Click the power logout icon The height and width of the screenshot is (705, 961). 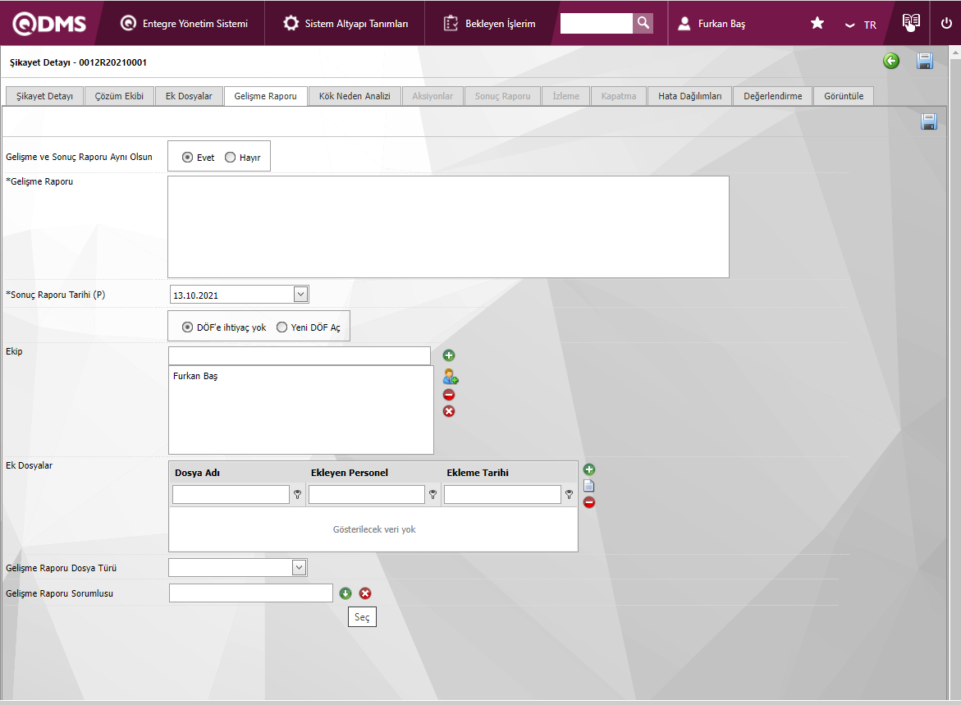pyautogui.click(x=946, y=23)
